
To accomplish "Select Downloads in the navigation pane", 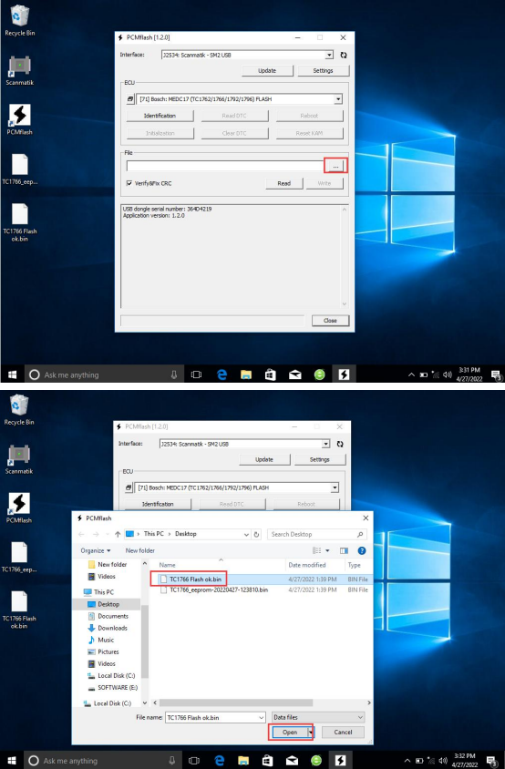I will pyautogui.click(x=112, y=629).
